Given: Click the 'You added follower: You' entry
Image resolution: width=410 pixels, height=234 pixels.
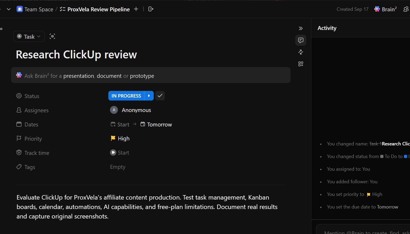Looking at the screenshot, I should coord(352,182).
